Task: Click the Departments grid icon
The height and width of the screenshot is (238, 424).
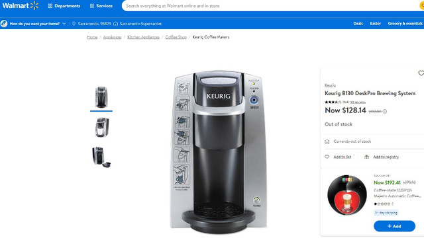Action: point(50,6)
